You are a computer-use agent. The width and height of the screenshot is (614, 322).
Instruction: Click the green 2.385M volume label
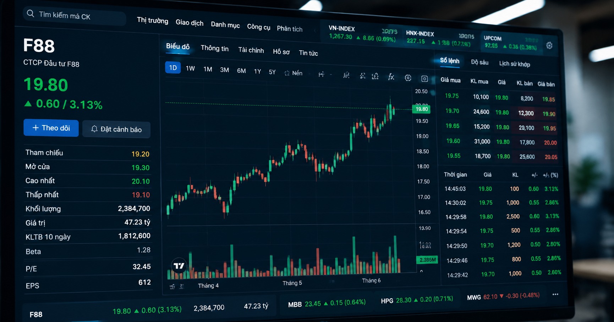coord(427,260)
